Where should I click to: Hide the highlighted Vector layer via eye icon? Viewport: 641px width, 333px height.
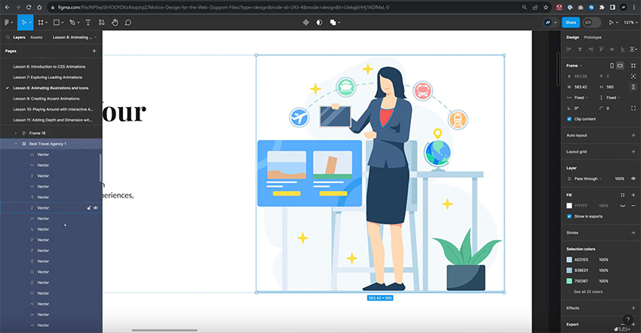(x=96, y=208)
